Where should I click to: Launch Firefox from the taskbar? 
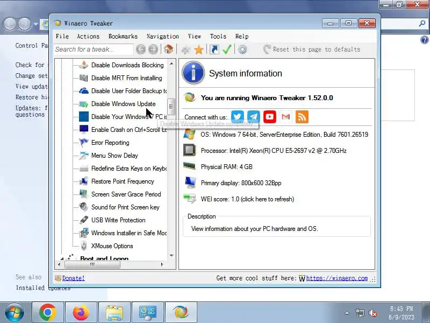click(81, 313)
